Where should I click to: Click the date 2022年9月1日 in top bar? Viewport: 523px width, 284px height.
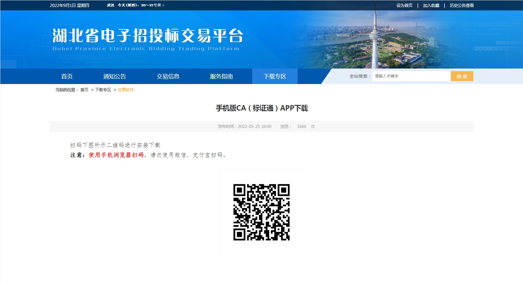tap(69, 5)
